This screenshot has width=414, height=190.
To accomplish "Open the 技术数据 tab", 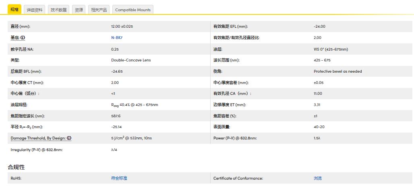I will (58, 10).
